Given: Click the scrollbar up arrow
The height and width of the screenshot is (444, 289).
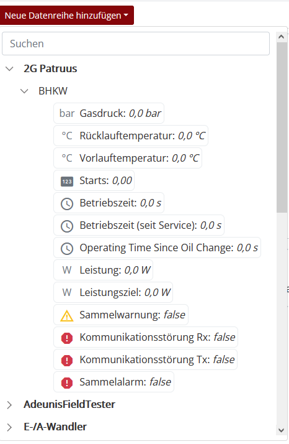Looking at the screenshot, I should (282, 37).
